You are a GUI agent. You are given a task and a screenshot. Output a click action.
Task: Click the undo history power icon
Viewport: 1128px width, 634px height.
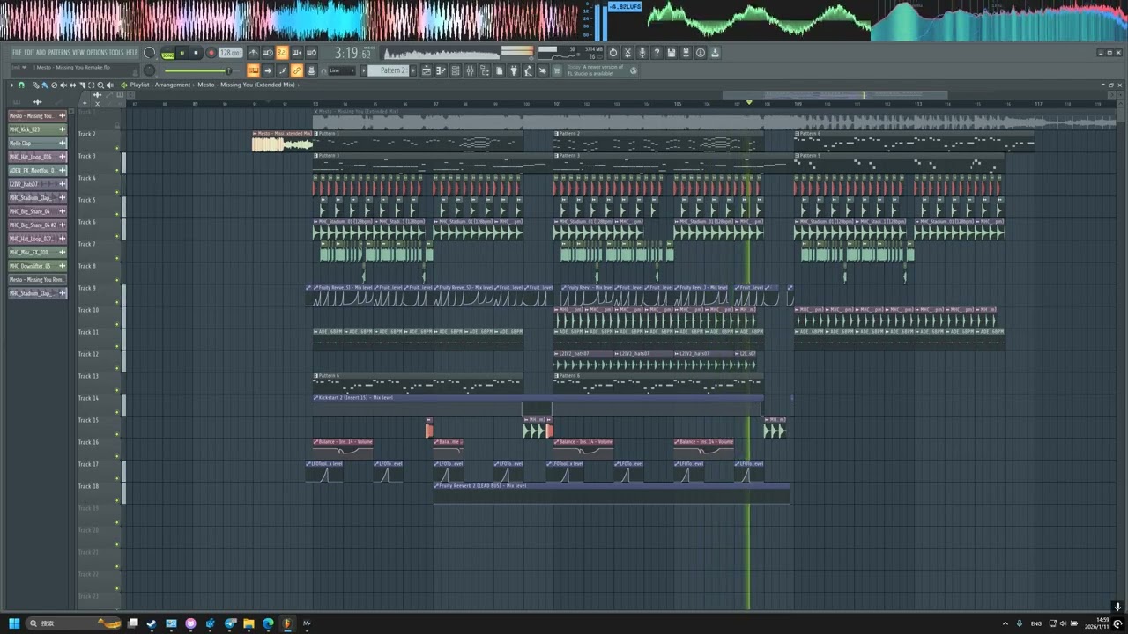point(613,53)
